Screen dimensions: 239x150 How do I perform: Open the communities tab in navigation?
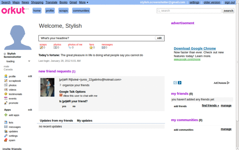pos(81,11)
